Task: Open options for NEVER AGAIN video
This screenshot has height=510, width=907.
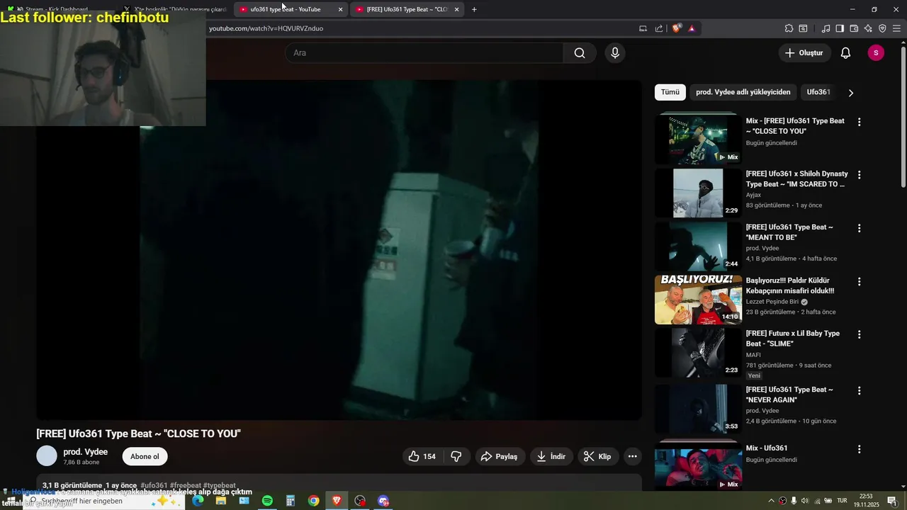Action: [x=860, y=391]
